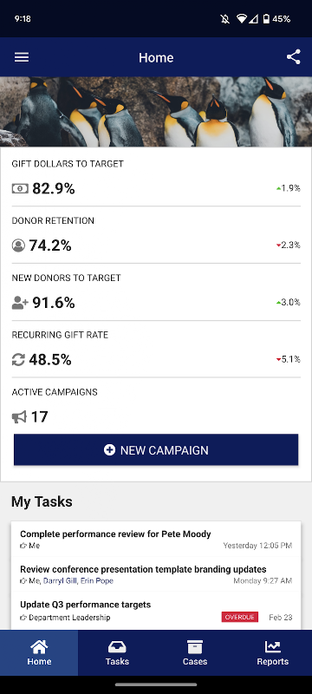
Task: Select the active campaigns megaphone icon
Action: pos(19,417)
